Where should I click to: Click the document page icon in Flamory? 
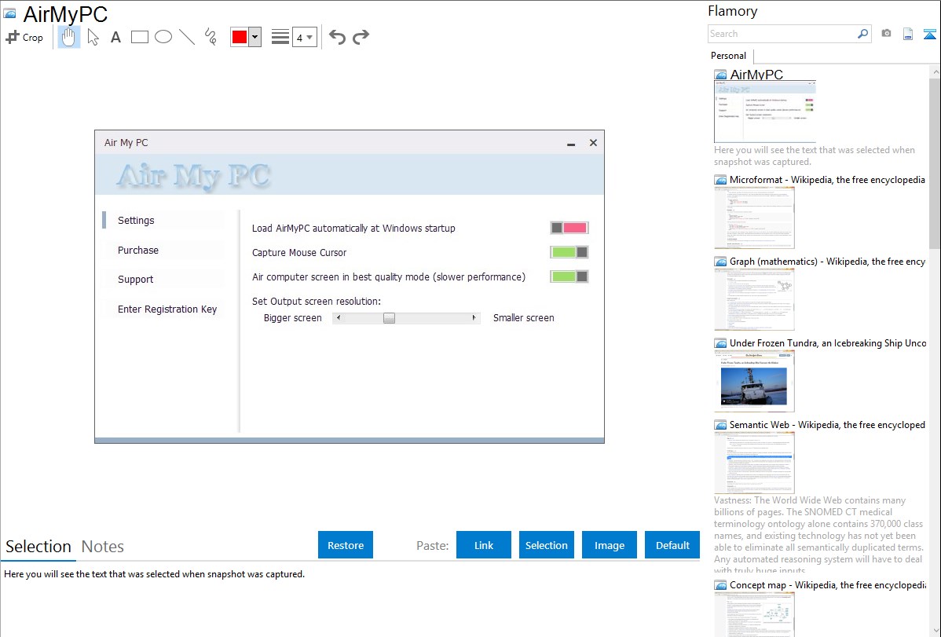[908, 35]
